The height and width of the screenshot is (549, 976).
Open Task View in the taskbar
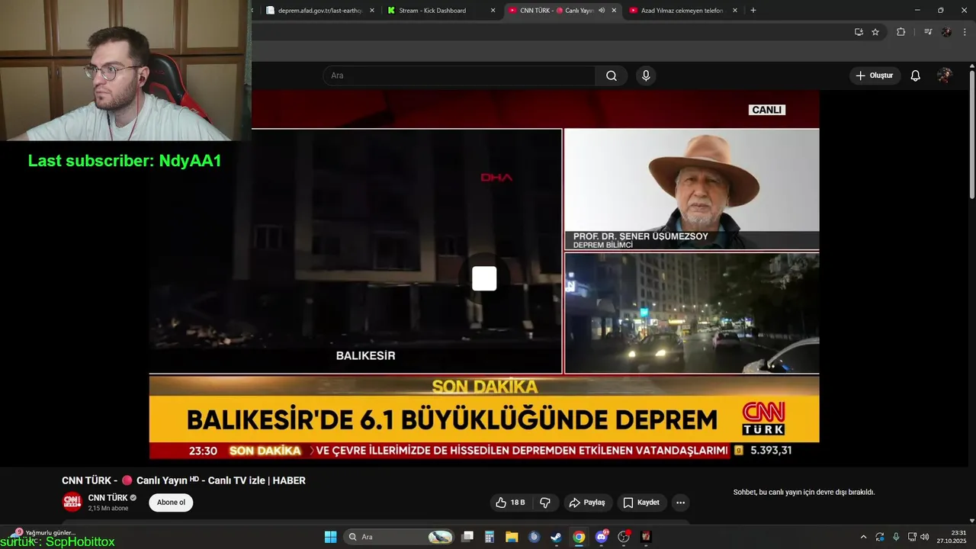[467, 537]
